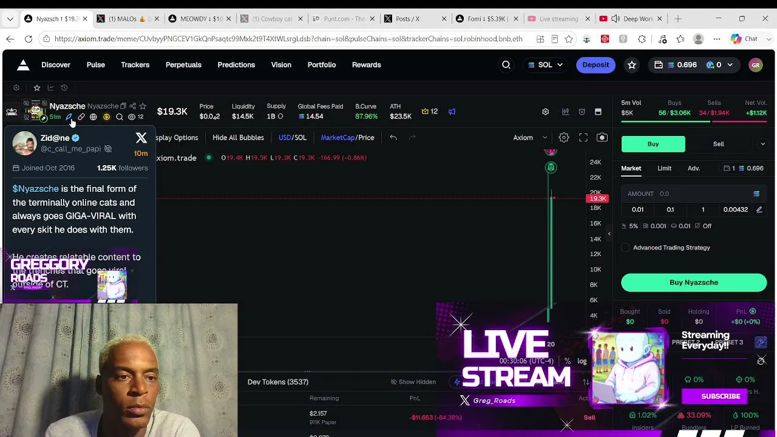Image resolution: width=777 pixels, height=437 pixels.
Task: Favorite Nyazsche with the star beside its name
Action: [x=143, y=106]
